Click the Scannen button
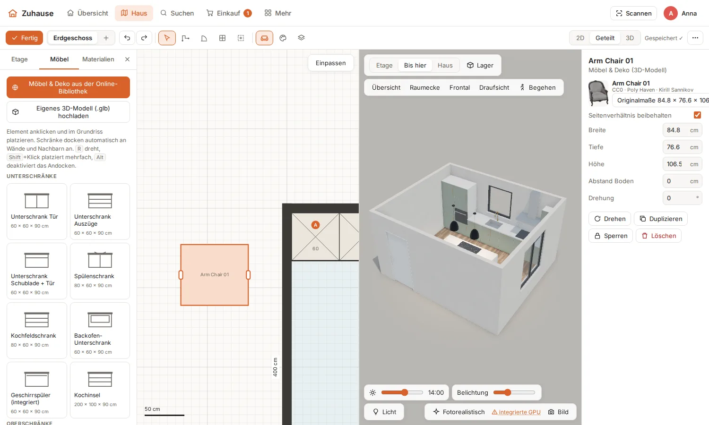The image size is (709, 425). point(633,13)
